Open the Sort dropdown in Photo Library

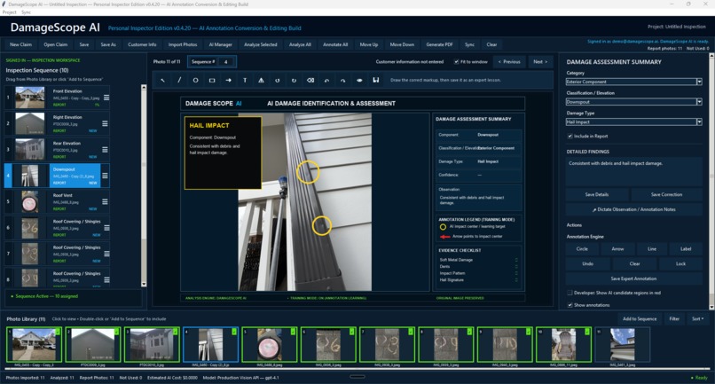pyautogui.click(x=697, y=318)
